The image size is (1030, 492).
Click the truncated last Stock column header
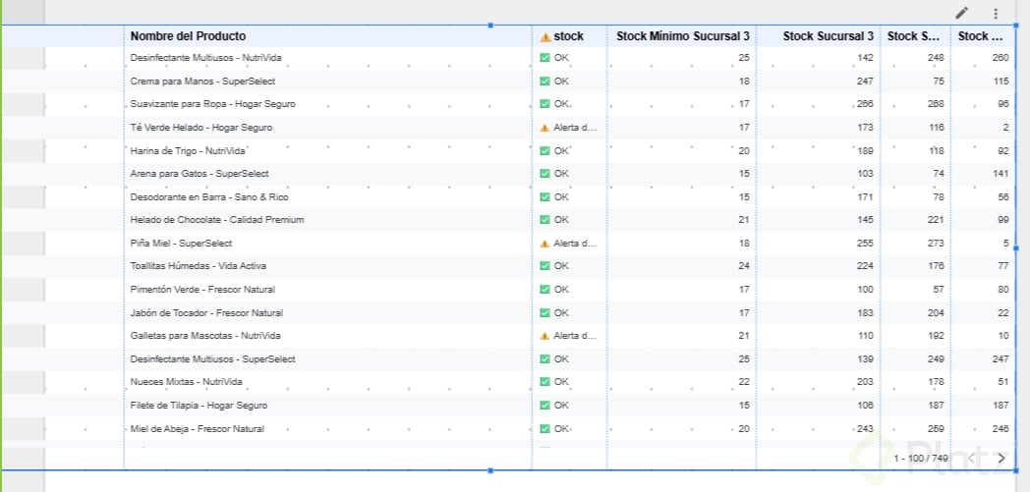[981, 36]
